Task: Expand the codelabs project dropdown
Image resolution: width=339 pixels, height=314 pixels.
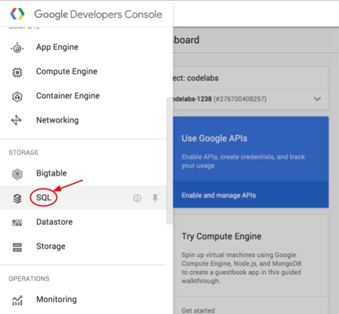Action: [317, 99]
